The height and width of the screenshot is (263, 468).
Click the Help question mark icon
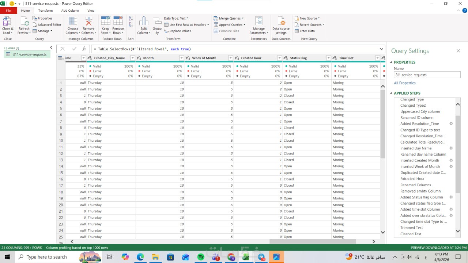465,11
